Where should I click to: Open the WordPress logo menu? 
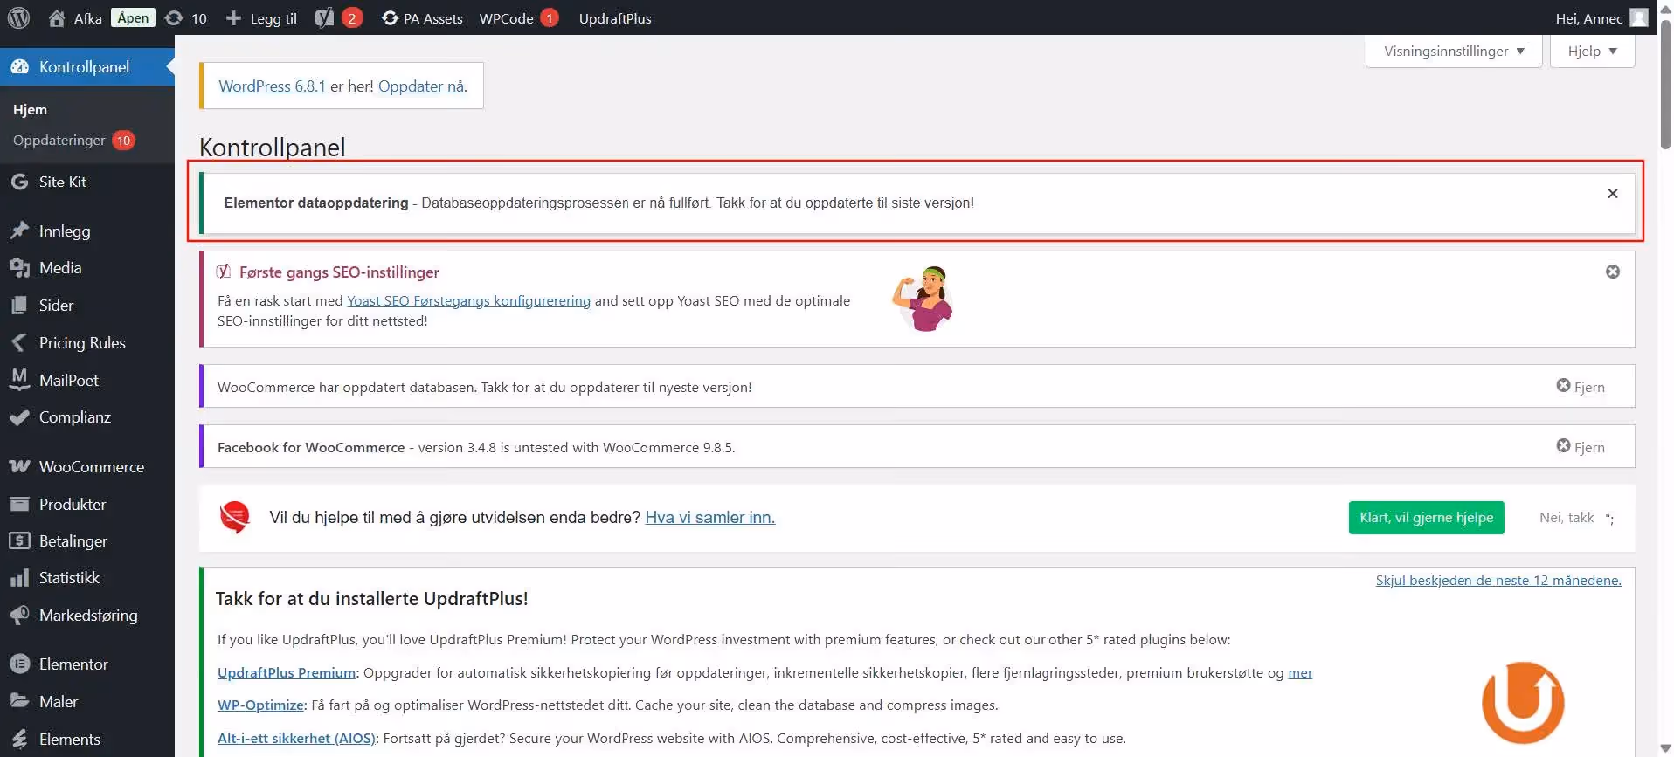(x=18, y=17)
